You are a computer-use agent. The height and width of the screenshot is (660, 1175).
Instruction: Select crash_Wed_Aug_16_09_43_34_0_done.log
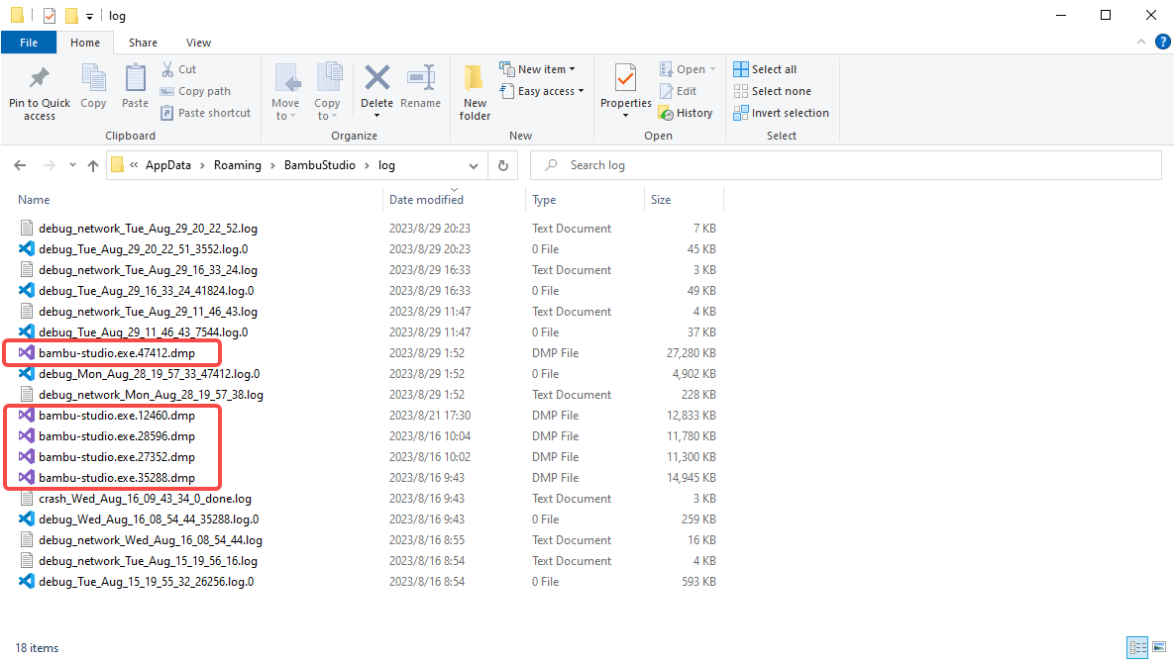145,499
